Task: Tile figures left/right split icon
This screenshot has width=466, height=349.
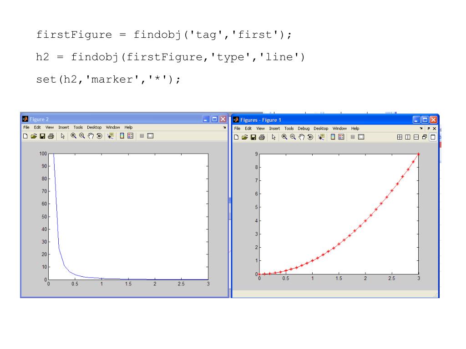Action: [408, 137]
